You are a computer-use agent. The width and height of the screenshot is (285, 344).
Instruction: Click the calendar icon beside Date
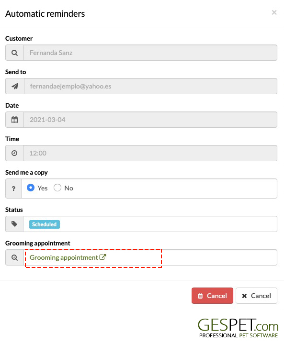coord(14,120)
